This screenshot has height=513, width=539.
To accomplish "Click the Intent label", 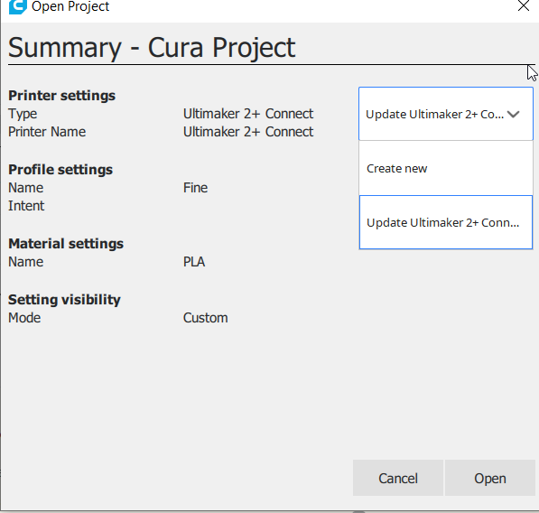I will tap(26, 206).
